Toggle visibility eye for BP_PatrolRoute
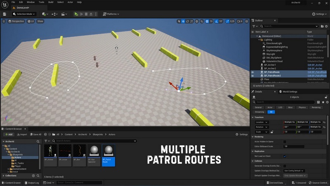The image size is (330, 186). [253, 72]
